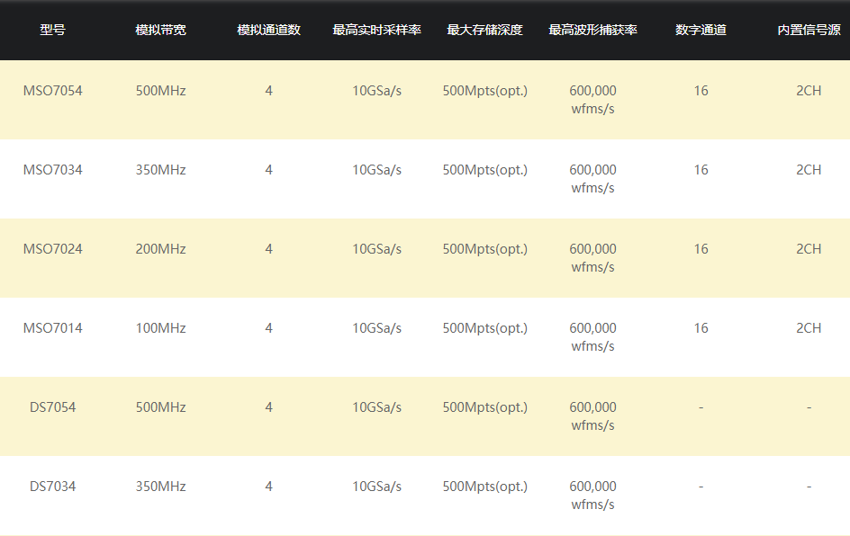Select the 模拟带宽 column header
The image size is (850, 536).
point(160,30)
